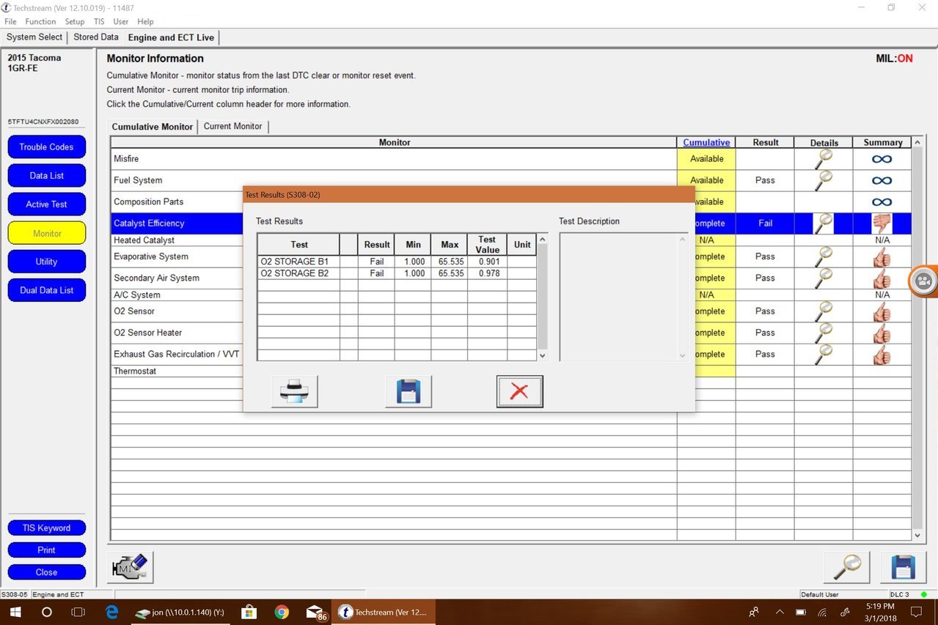Click O2 Sensor Heater thumbs-up icon

[x=882, y=333]
